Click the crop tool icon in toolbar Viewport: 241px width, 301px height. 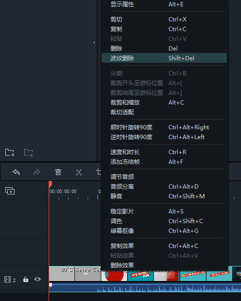point(98,172)
